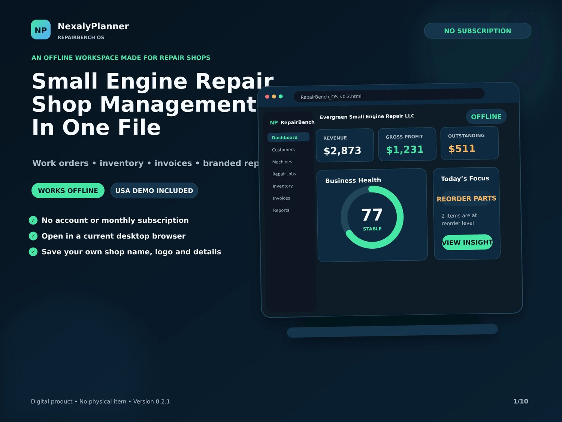Open Repair Jobs in the sidebar
The width and height of the screenshot is (562, 422).
284,174
